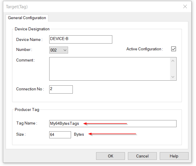Click the Tag Name label
This screenshot has width=196, height=166.
click(27, 123)
